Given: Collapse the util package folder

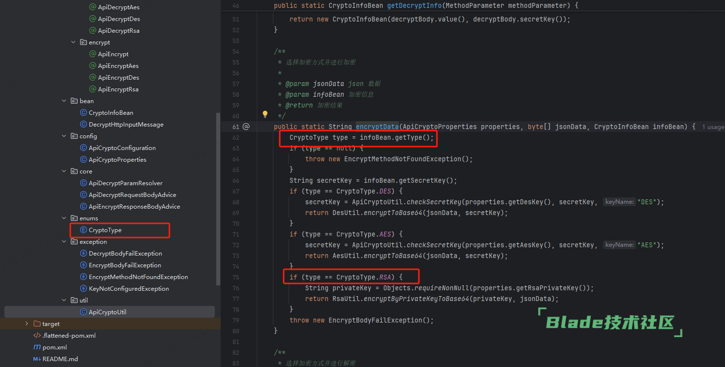Looking at the screenshot, I should [x=64, y=301].
